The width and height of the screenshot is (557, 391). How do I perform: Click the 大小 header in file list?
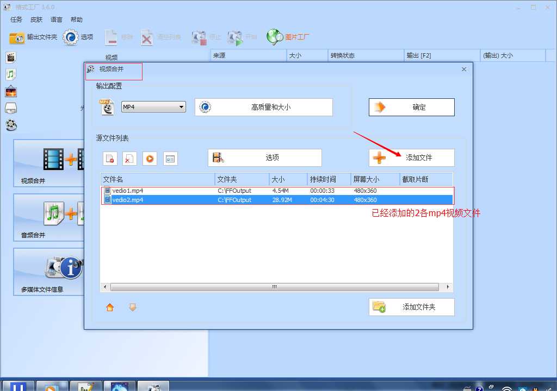pyautogui.click(x=288, y=179)
